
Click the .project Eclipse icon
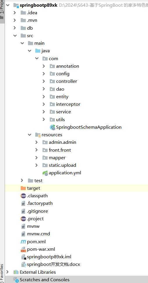point(23,218)
